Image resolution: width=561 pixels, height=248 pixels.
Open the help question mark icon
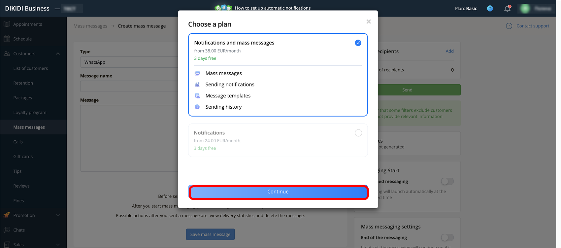(x=490, y=9)
